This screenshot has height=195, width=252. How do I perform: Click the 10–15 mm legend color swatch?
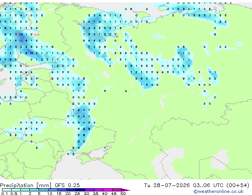(52, 190)
